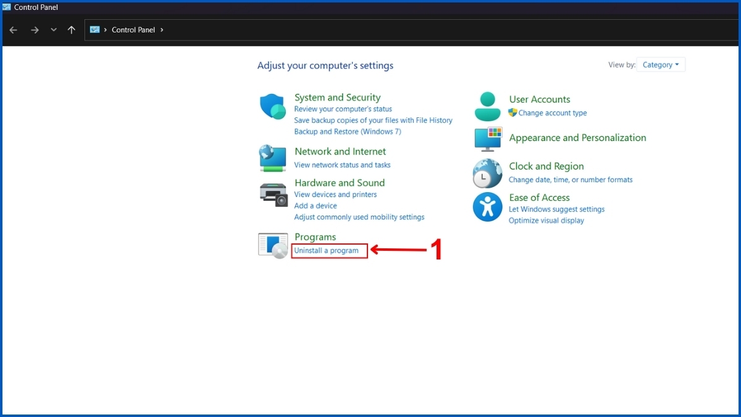Image resolution: width=741 pixels, height=417 pixels.
Task: Click the Control Panel icon in address bar
Action: coord(94,29)
